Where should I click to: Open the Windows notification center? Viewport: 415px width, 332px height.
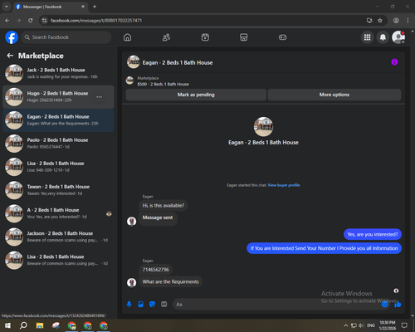click(x=404, y=325)
